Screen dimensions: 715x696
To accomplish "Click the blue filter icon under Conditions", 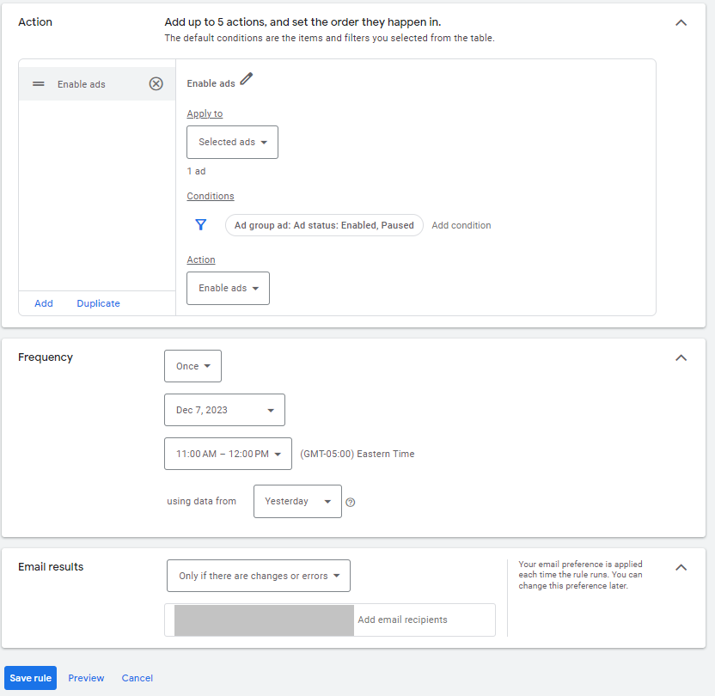I will [200, 224].
